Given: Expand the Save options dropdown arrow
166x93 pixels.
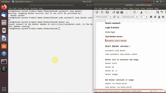Looking at the screenshot, I should click(x=110, y=12).
